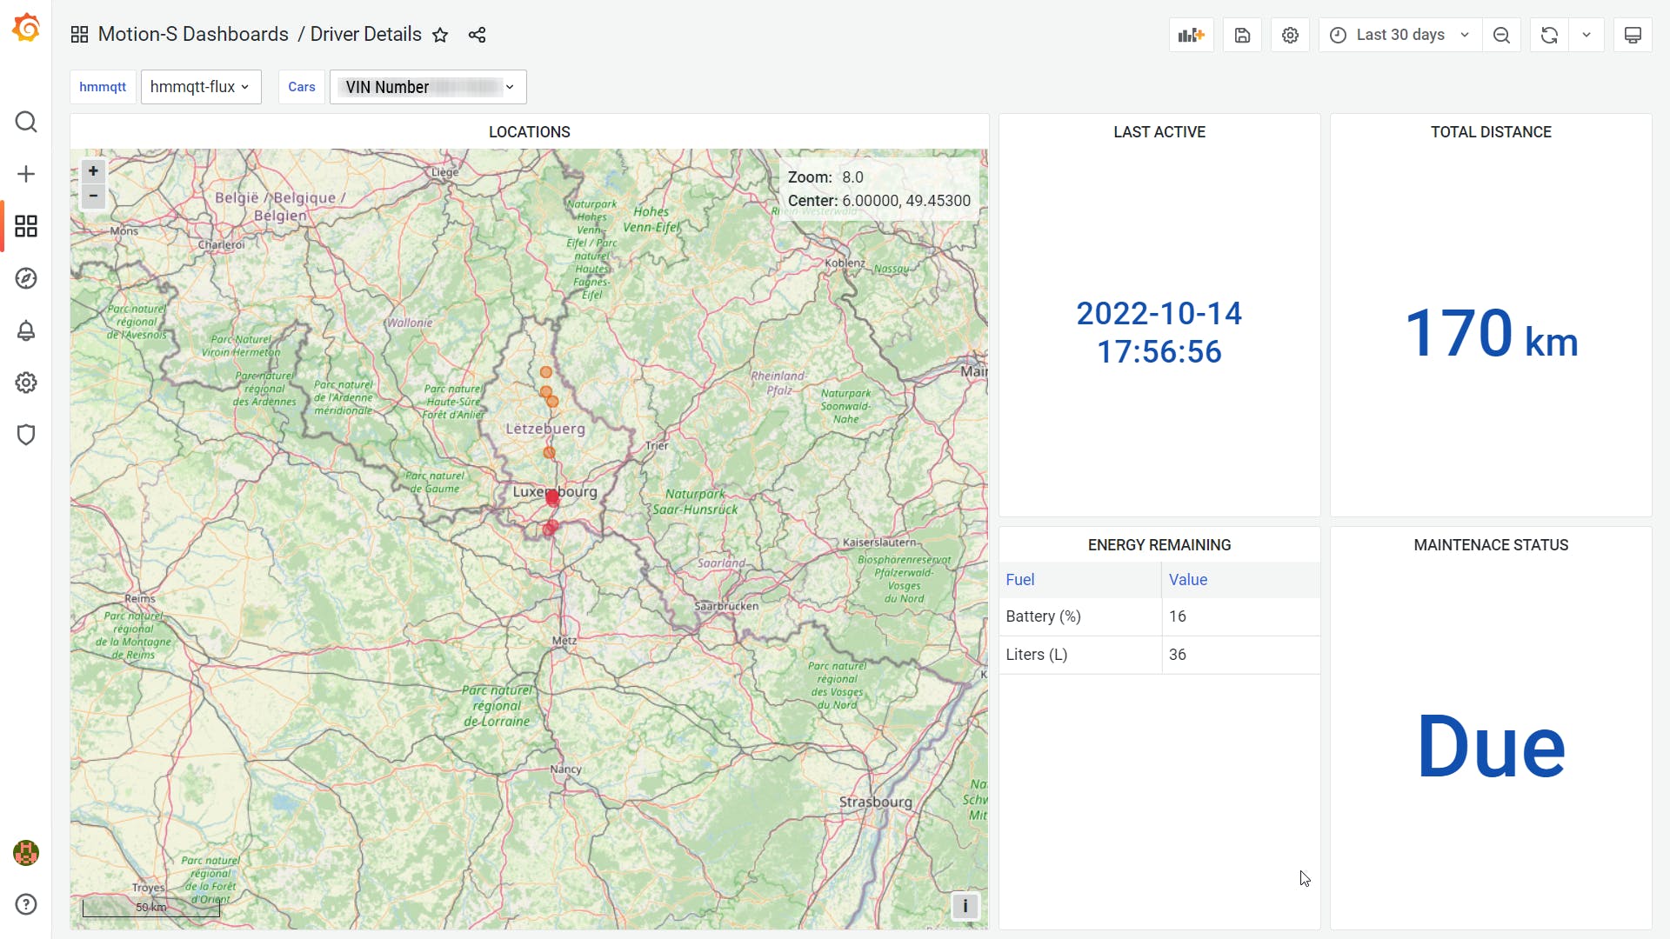Sort table by the Fuel column header
Screen dimensions: 1670x939
click(1020, 580)
